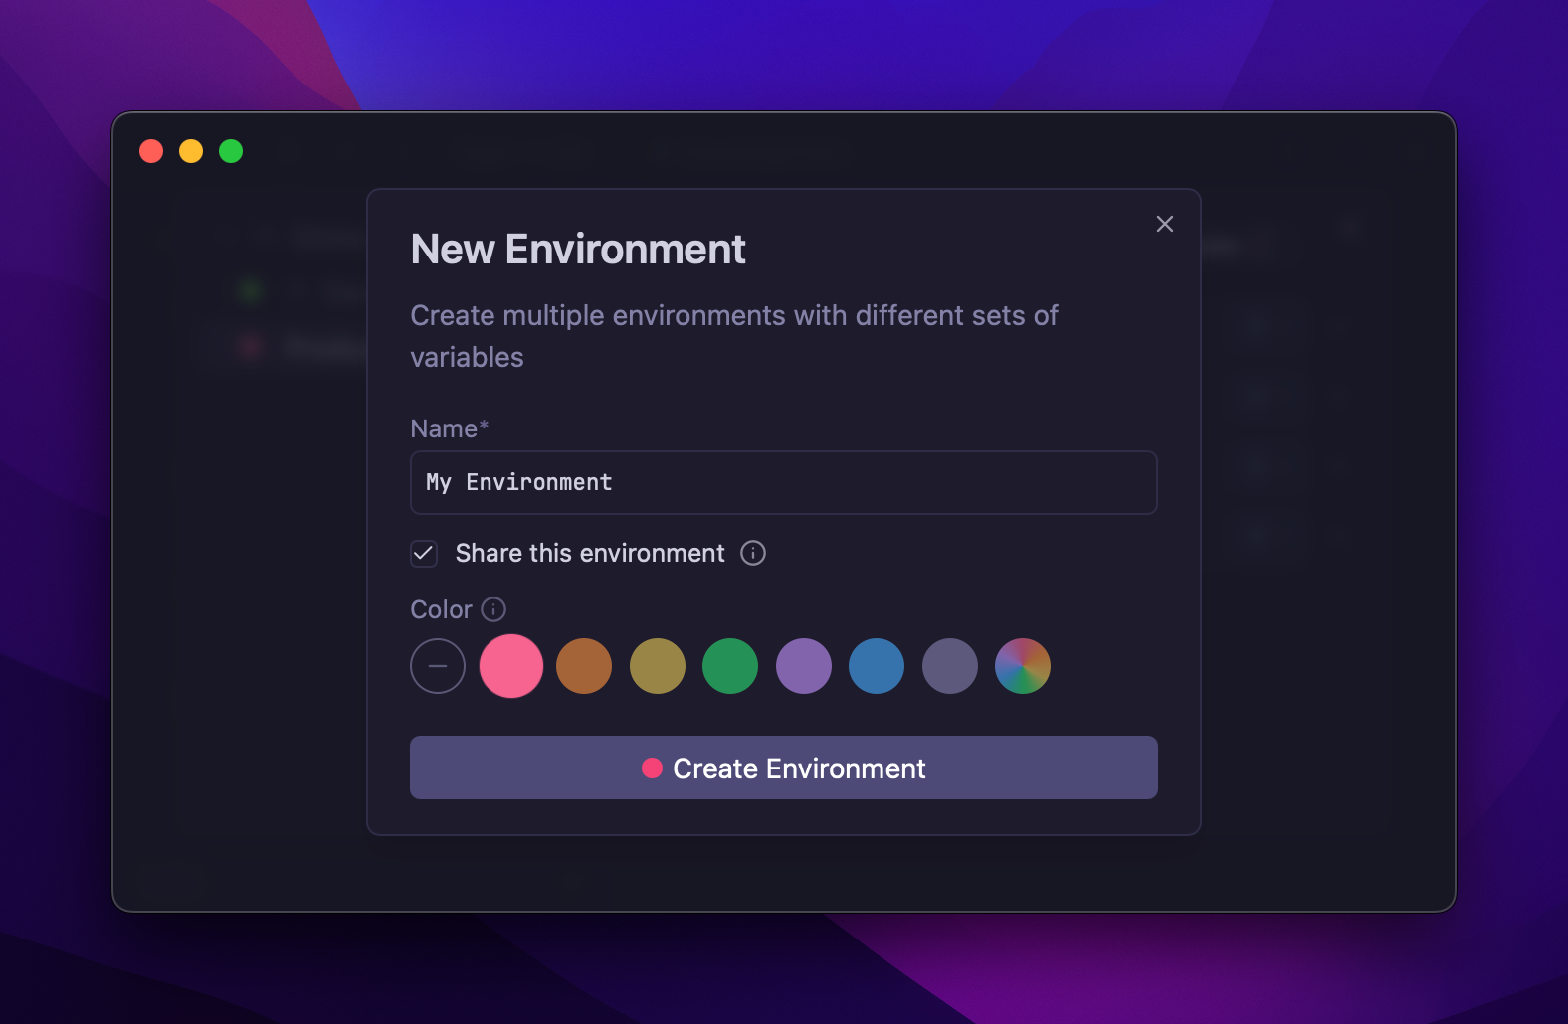Viewport: 1568px width, 1024px height.
Task: Minimize window with the yellow button
Action: (191, 151)
